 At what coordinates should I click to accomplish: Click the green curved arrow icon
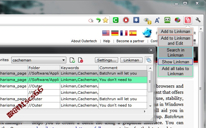(x=98, y=20)
